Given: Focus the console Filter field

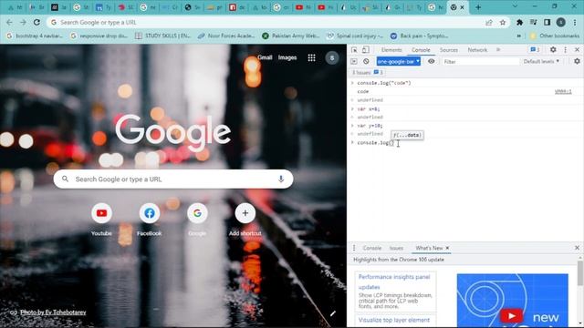Looking at the screenshot, I should tap(480, 61).
